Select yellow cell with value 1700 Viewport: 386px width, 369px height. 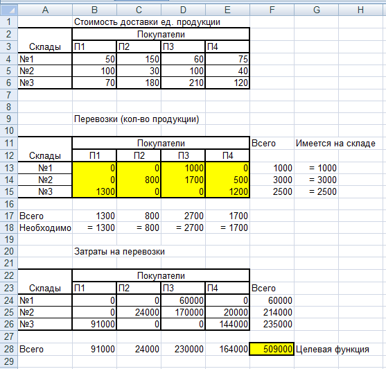point(183,180)
